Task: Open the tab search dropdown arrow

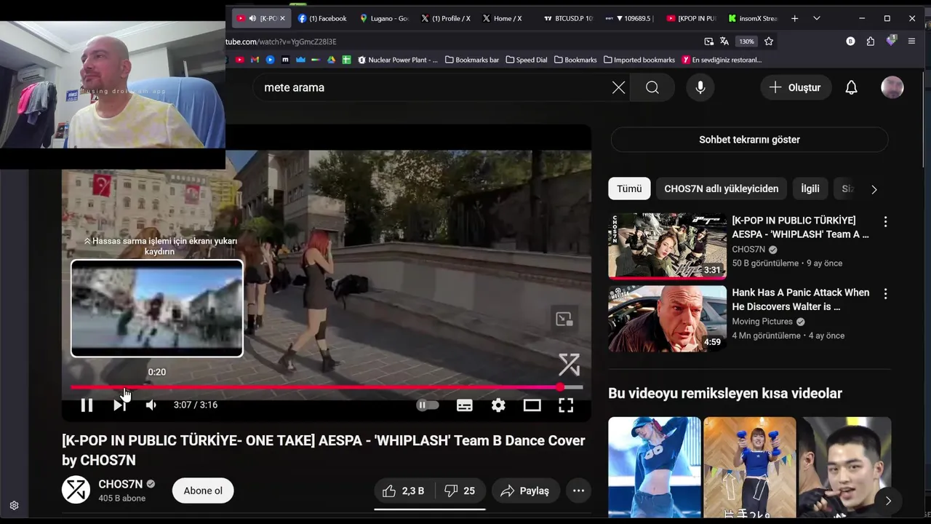Action: coord(817,18)
